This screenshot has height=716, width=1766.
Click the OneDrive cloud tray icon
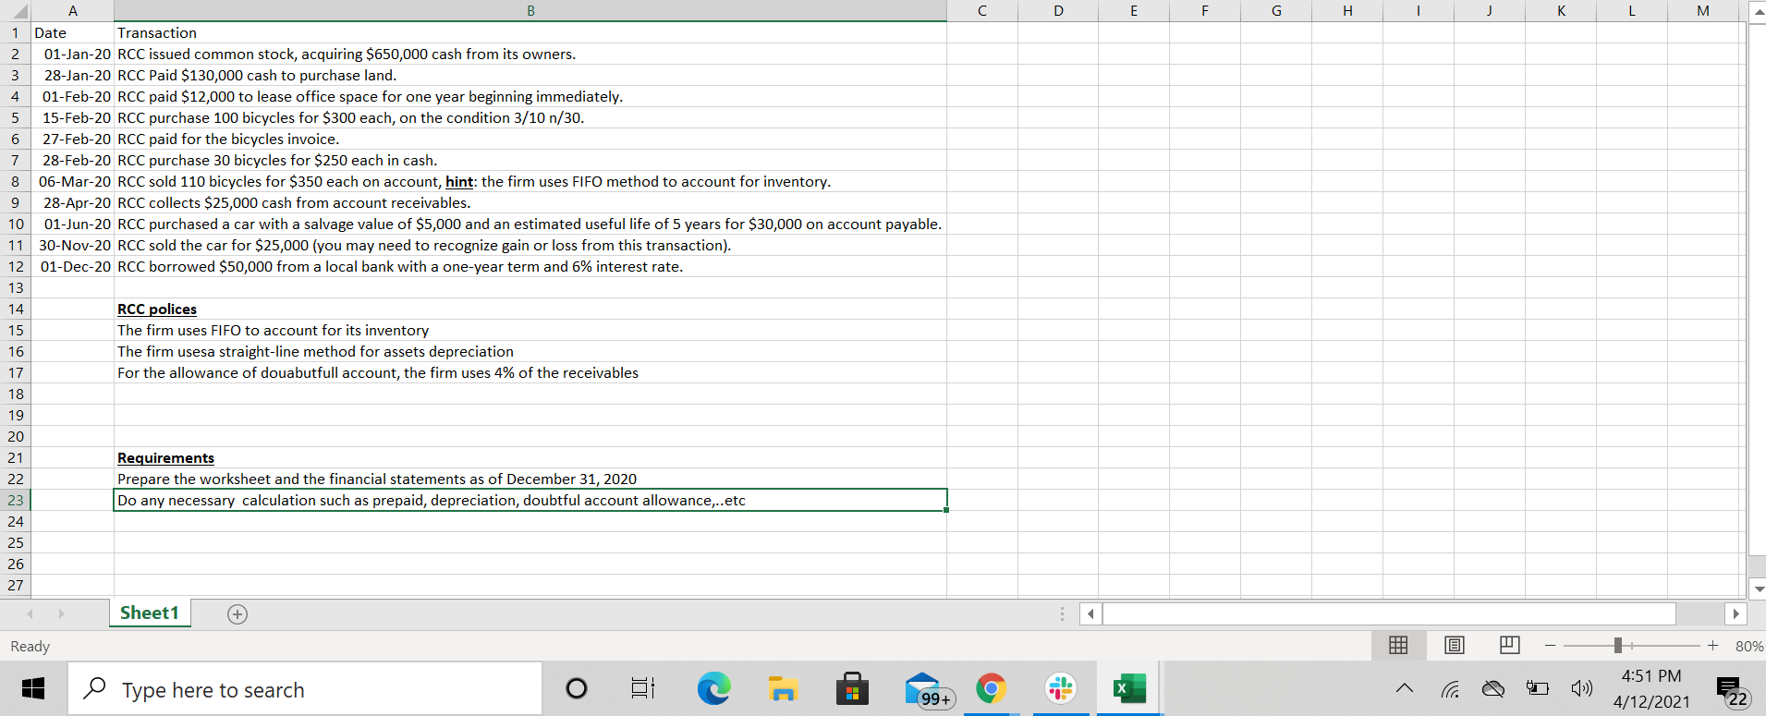(x=1493, y=689)
